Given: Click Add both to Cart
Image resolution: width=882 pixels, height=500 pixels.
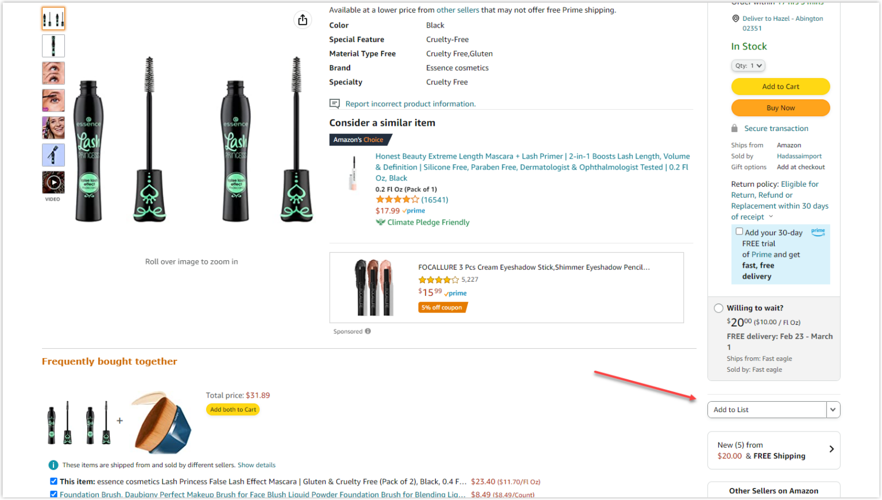Looking at the screenshot, I should tap(232, 409).
